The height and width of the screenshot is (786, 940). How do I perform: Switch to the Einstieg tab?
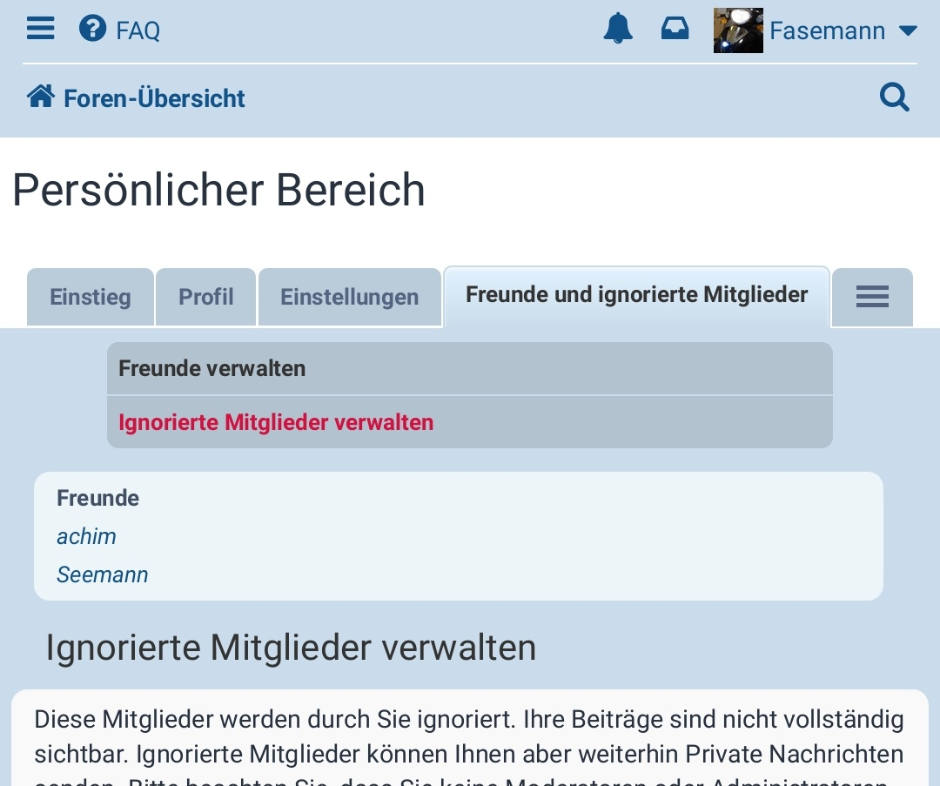(x=91, y=297)
